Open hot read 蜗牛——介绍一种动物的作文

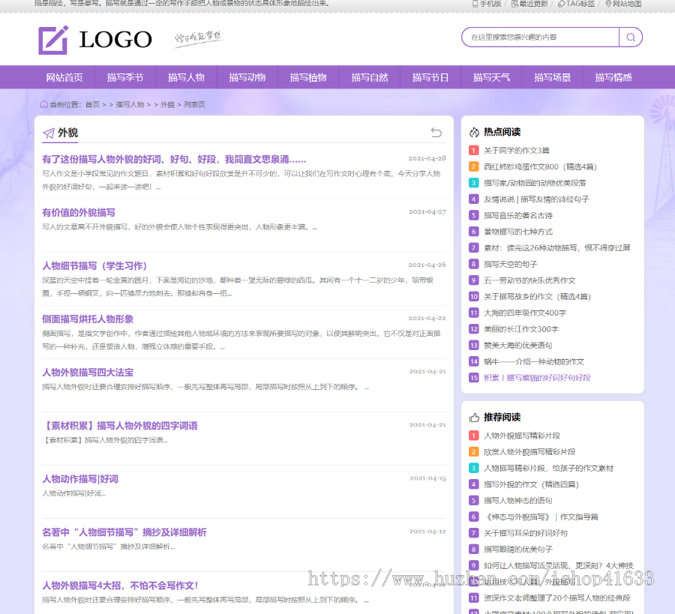[x=534, y=361]
